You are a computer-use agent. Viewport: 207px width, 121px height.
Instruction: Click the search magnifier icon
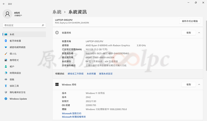[43, 25]
